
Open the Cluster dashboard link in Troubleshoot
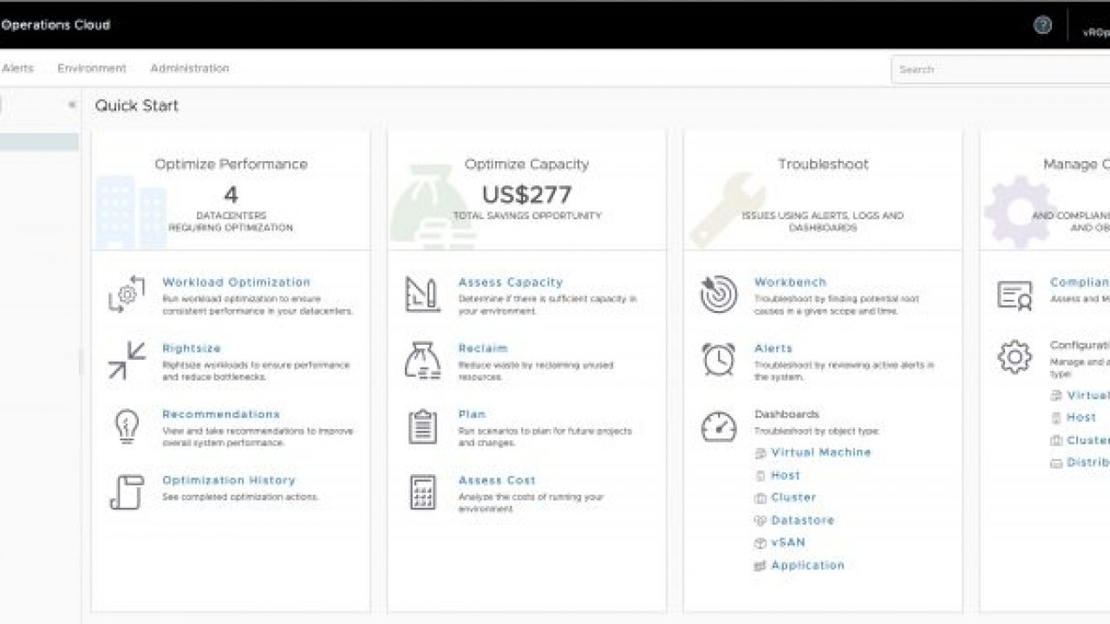click(793, 497)
